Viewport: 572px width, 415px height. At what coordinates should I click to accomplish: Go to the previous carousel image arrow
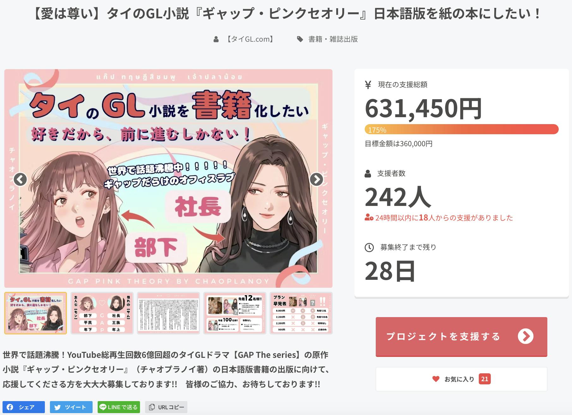click(x=20, y=179)
